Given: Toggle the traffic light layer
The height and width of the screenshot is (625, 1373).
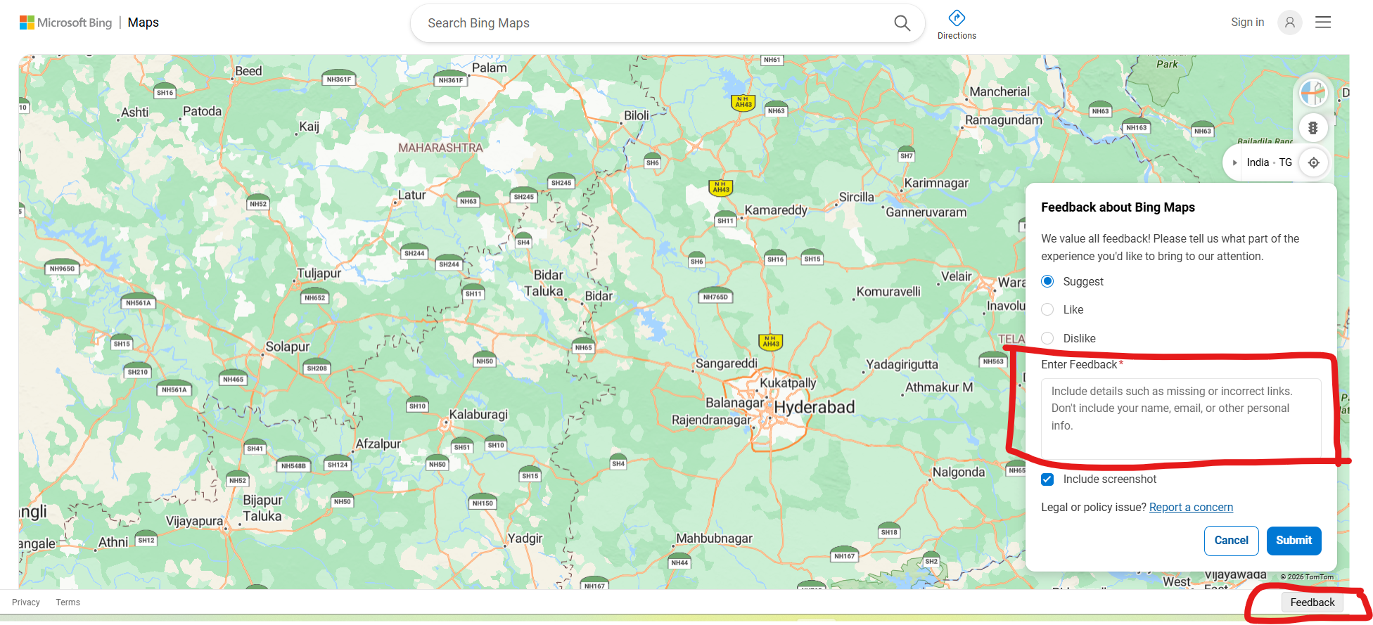Looking at the screenshot, I should tap(1313, 128).
